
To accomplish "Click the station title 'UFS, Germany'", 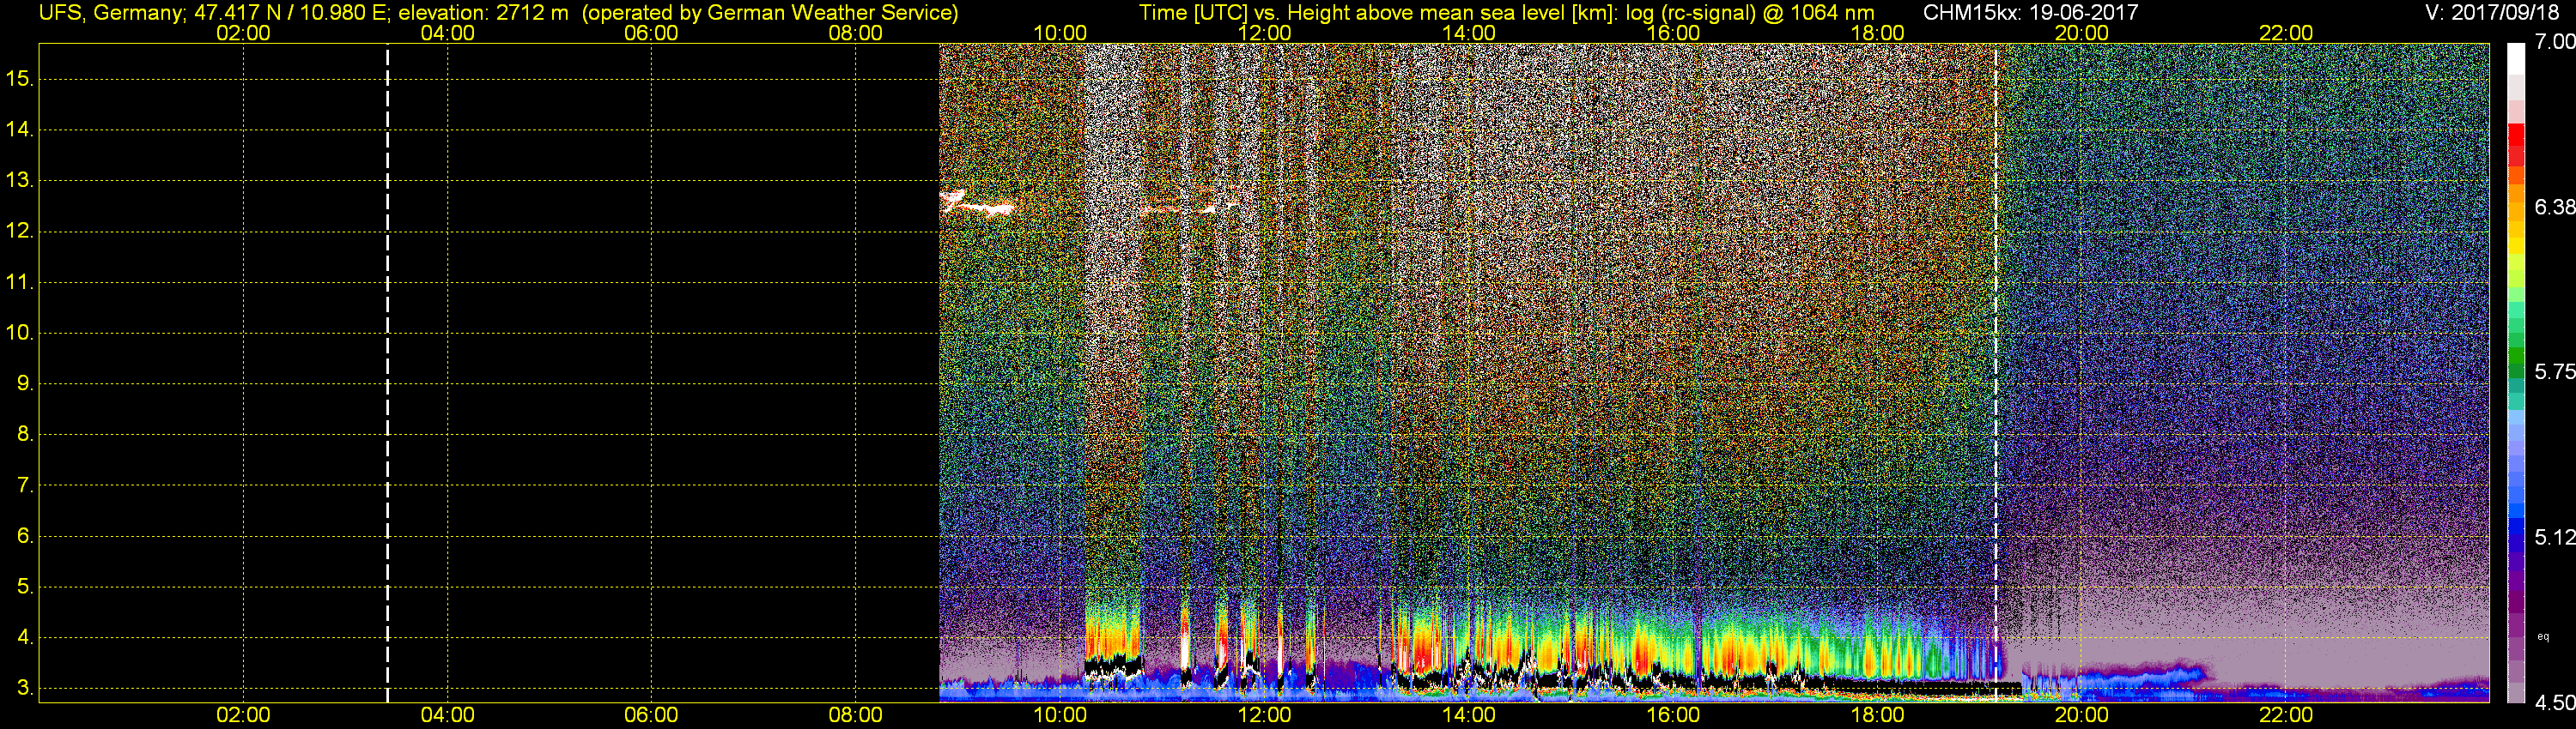I will pyautogui.click(x=110, y=13).
